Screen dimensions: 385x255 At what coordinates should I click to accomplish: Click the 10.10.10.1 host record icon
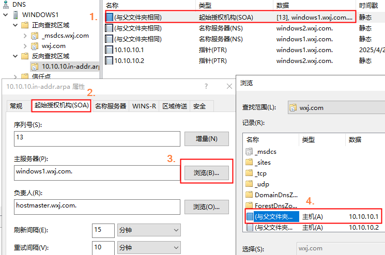tap(250, 217)
